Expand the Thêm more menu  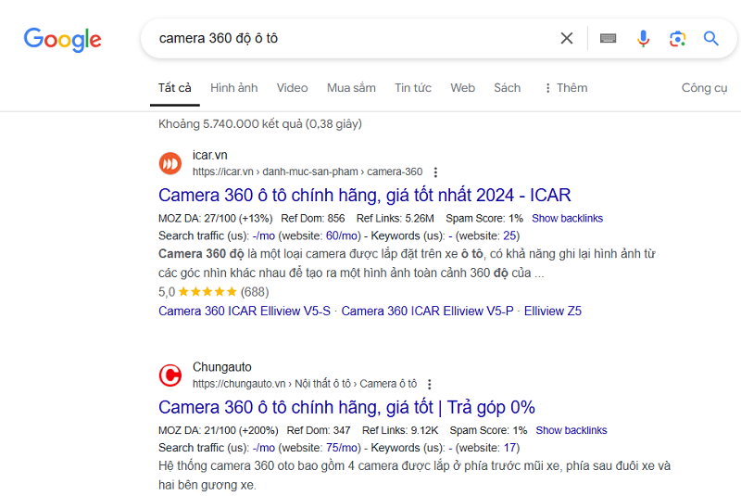coord(566,88)
